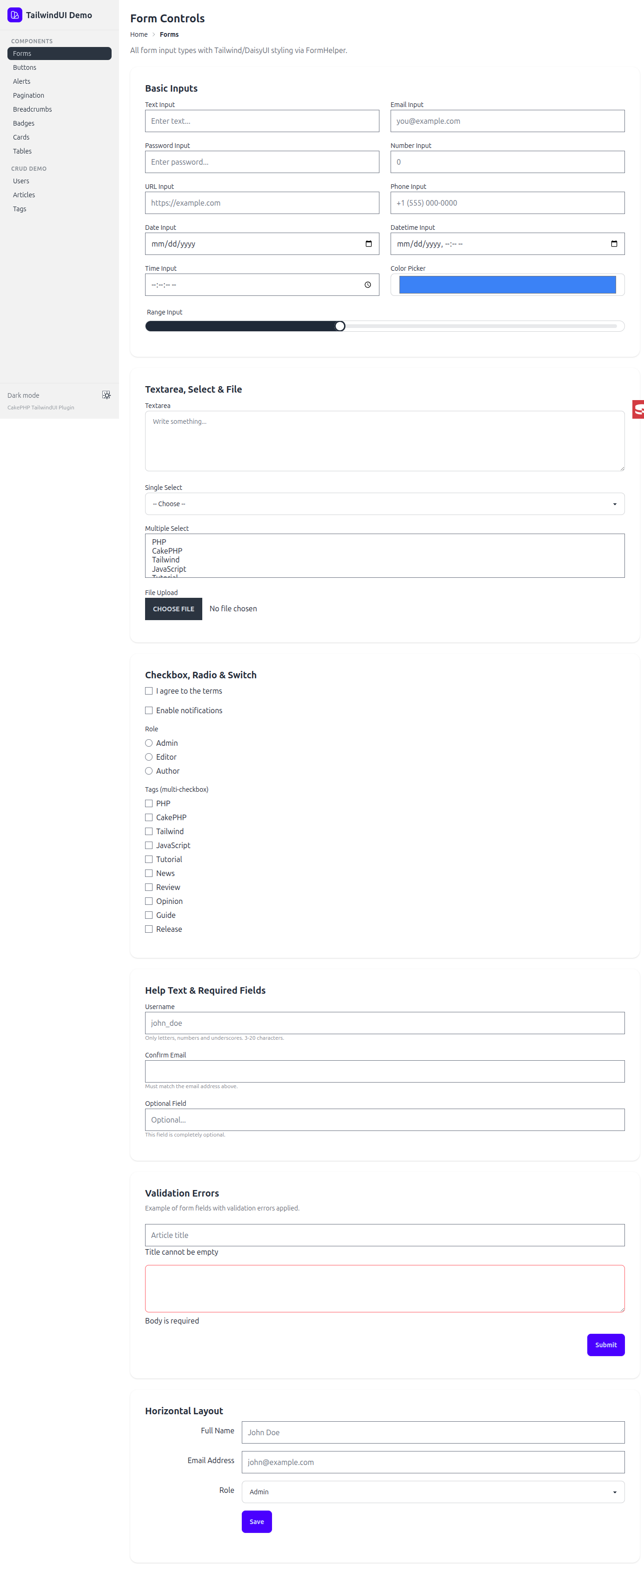This screenshot has width=644, height=1585.
Task: Select Users under CRUD Demo
Action: tap(21, 181)
